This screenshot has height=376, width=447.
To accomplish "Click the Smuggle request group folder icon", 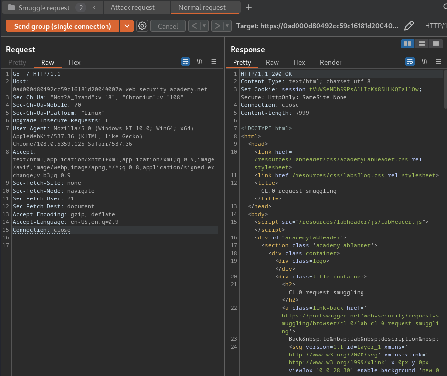I will [11, 7].
